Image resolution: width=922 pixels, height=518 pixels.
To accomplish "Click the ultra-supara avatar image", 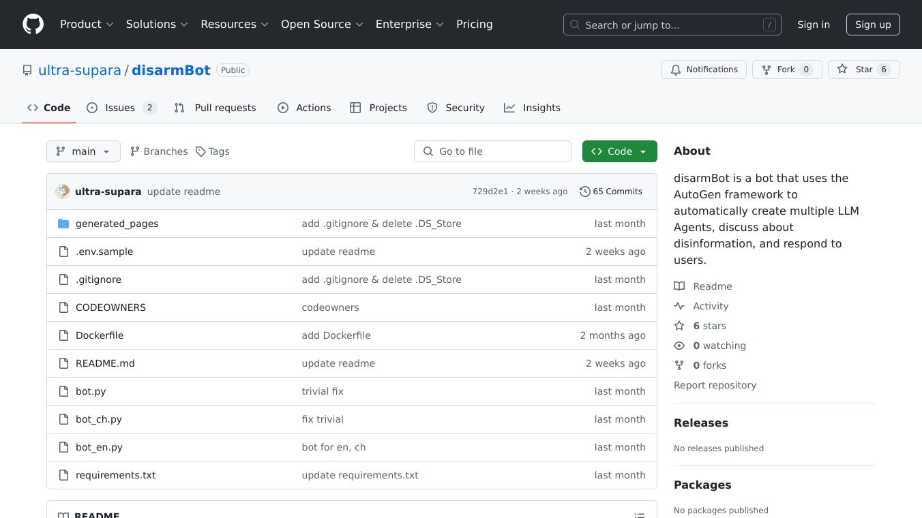I will coord(63,192).
